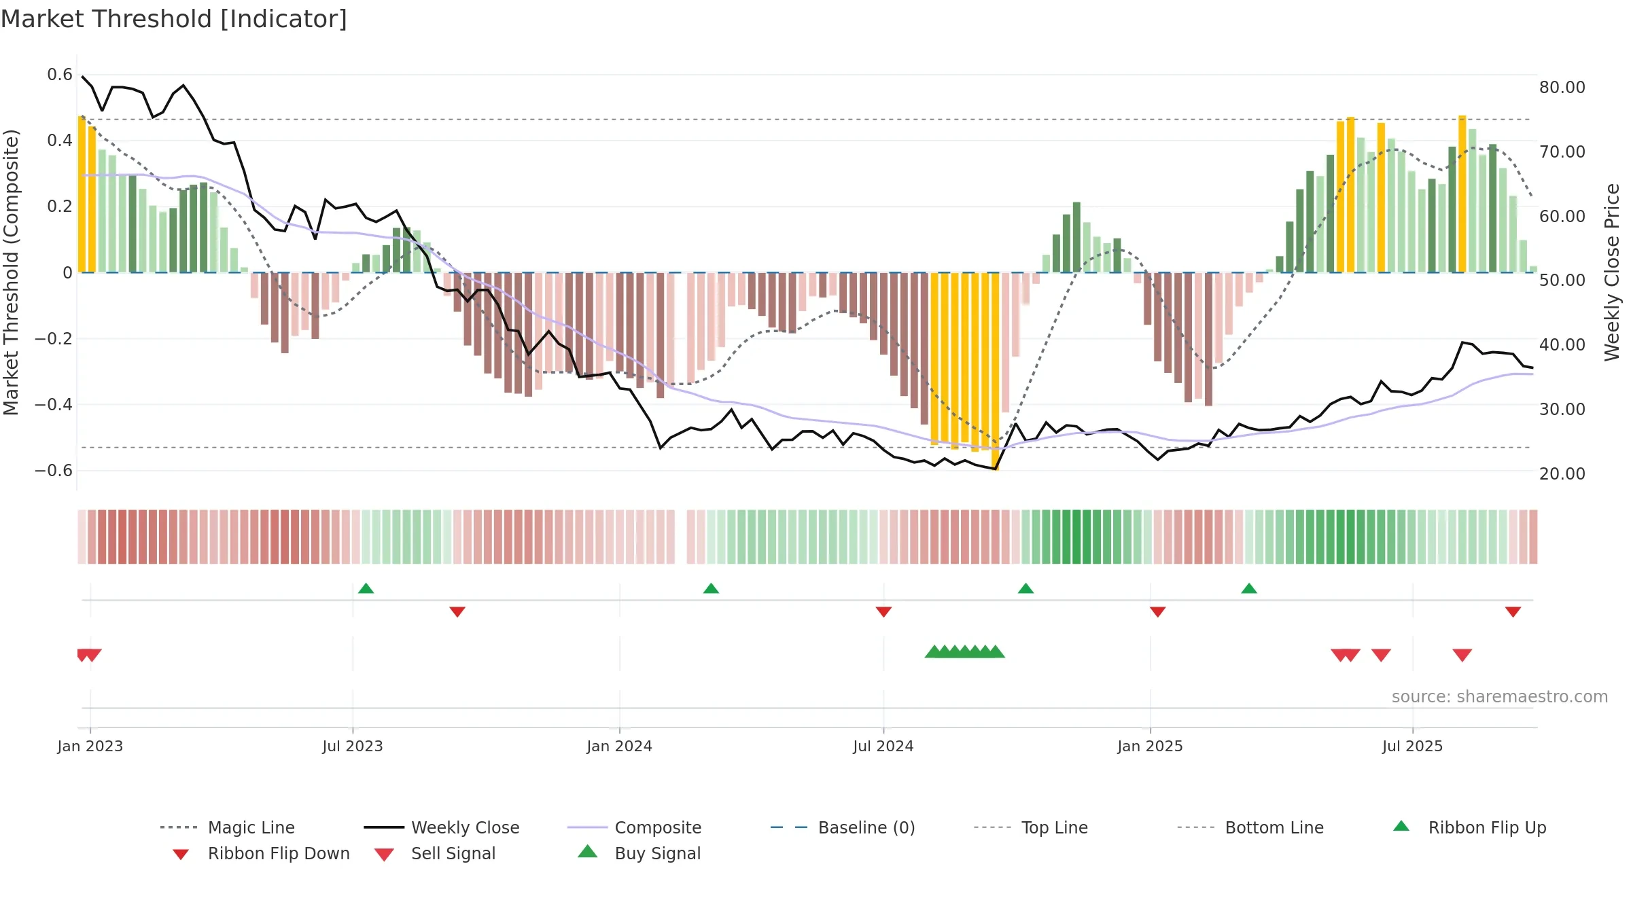Viewport: 1631px width, 917px height.
Task: Click the green Buy Signal legend triangle
Action: [x=587, y=851]
